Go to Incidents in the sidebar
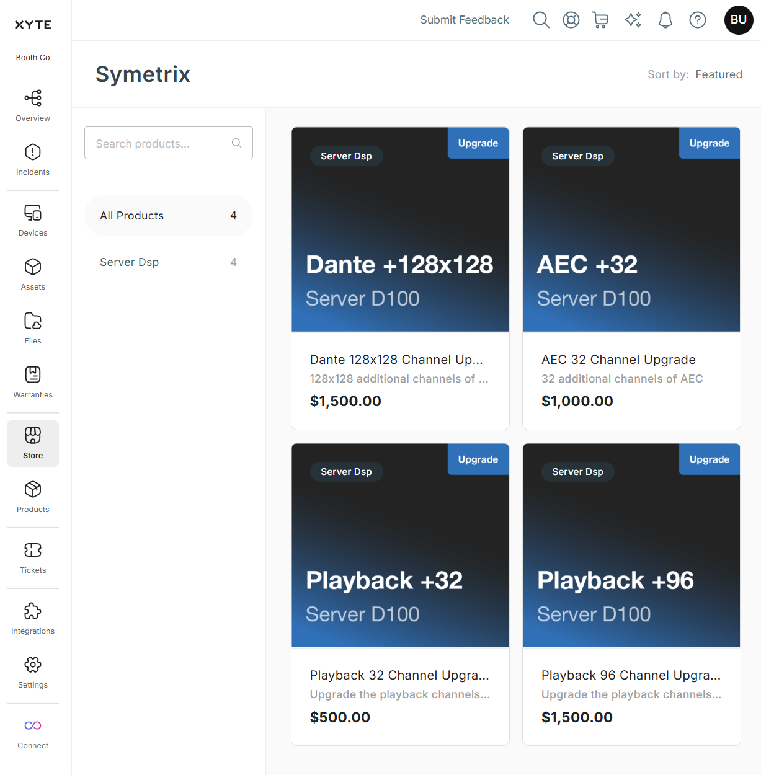761x775 pixels. pos(33,159)
